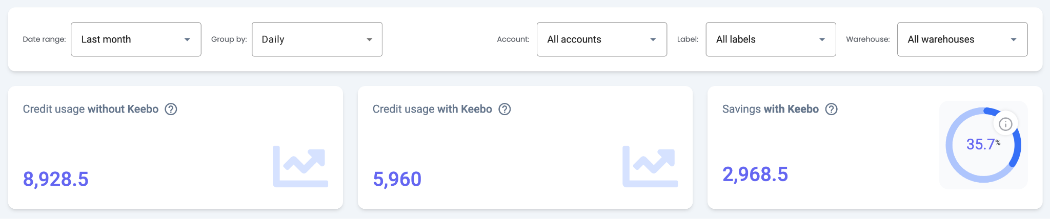Click the arrow in the Group by Daily dropdown
Image resolution: width=1050 pixels, height=219 pixels.
tap(369, 39)
